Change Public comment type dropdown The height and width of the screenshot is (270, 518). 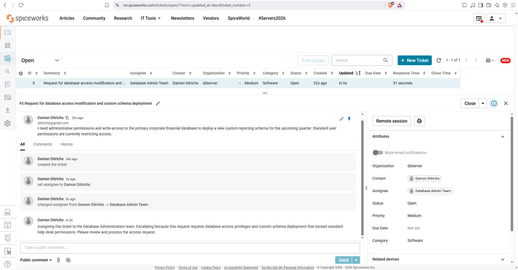(x=36, y=260)
